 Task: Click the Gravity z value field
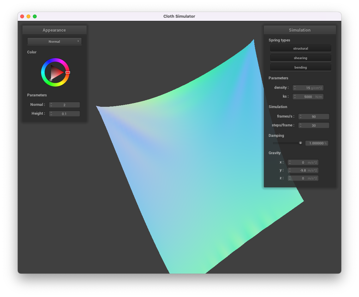pyautogui.click(x=303, y=178)
